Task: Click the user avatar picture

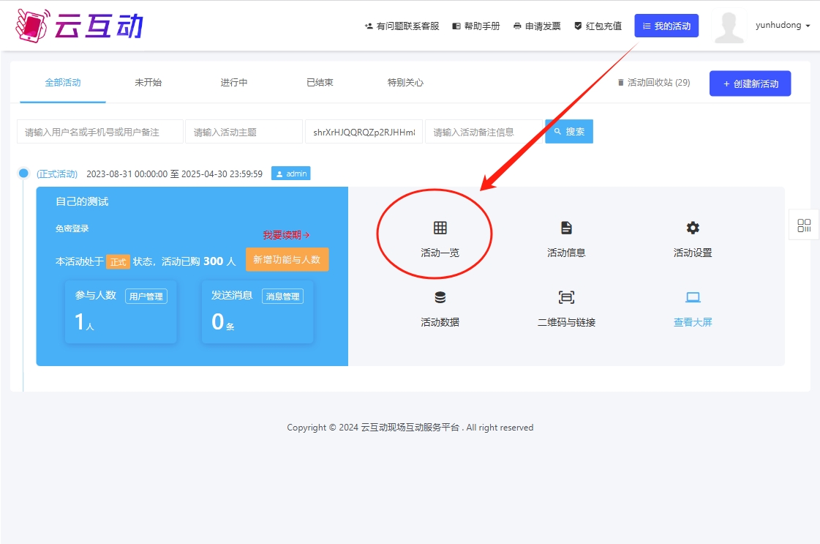Action: pyautogui.click(x=729, y=27)
